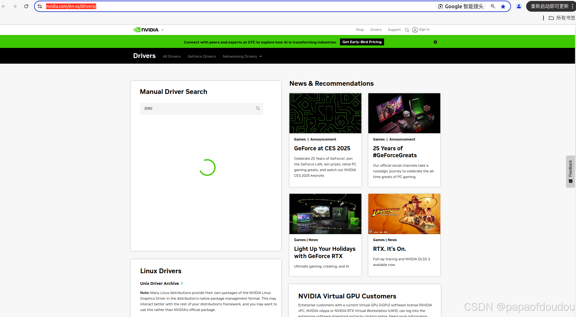576x317 pixels.
Task: Open the RTX. It's On. headline
Action: coord(389,249)
